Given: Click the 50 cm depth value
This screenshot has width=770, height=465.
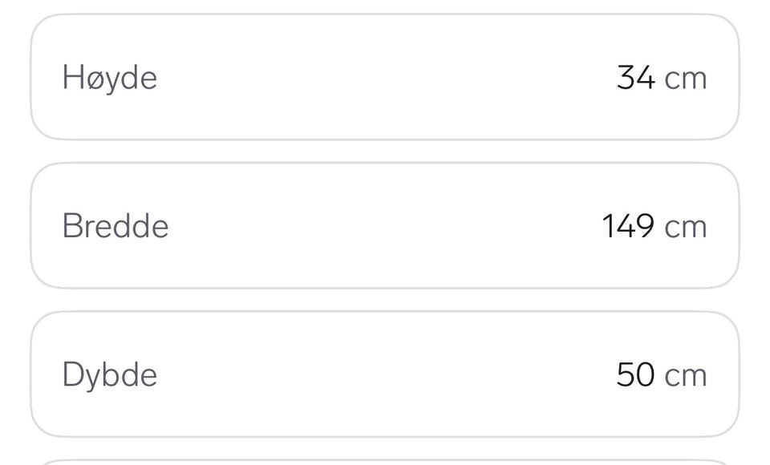Looking at the screenshot, I should point(662,375).
